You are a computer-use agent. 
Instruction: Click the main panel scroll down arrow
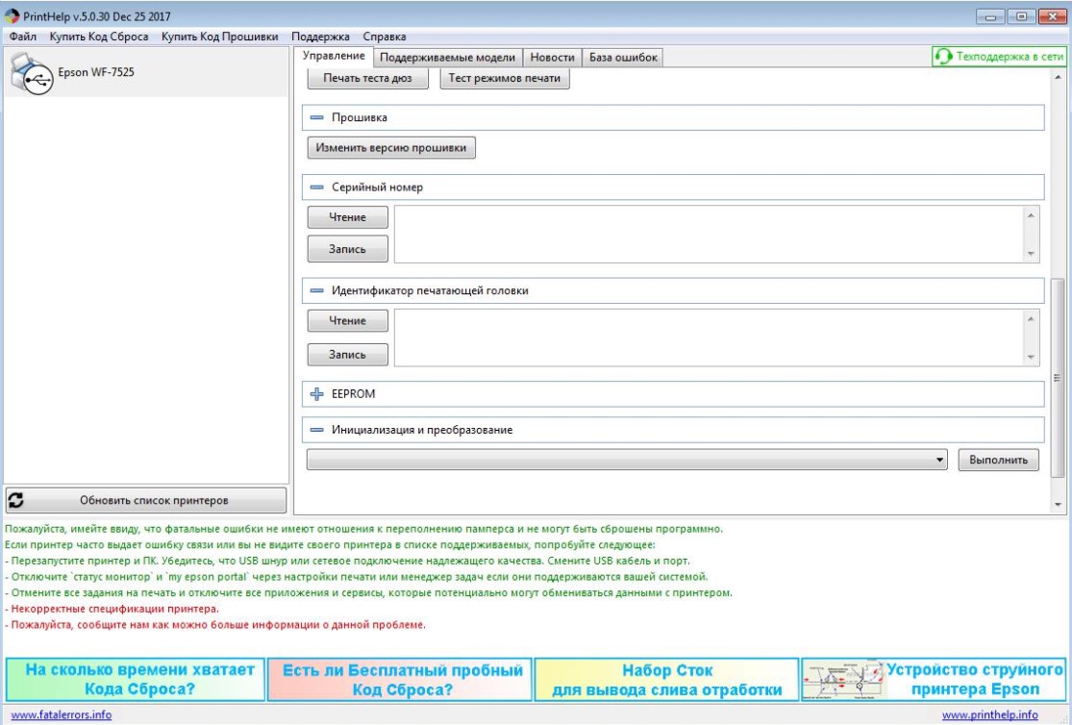click(x=1058, y=506)
